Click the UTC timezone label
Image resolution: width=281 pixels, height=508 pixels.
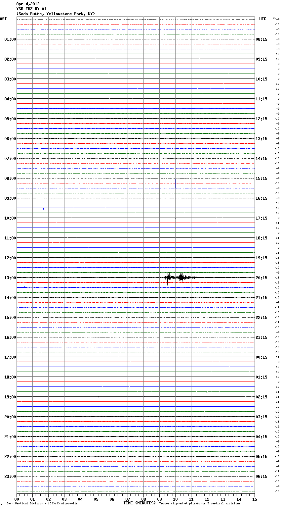(x=262, y=19)
